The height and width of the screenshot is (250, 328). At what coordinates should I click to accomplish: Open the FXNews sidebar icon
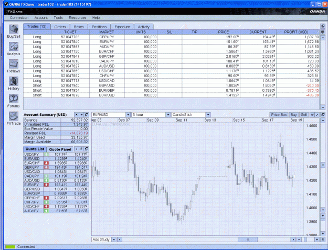click(14, 66)
